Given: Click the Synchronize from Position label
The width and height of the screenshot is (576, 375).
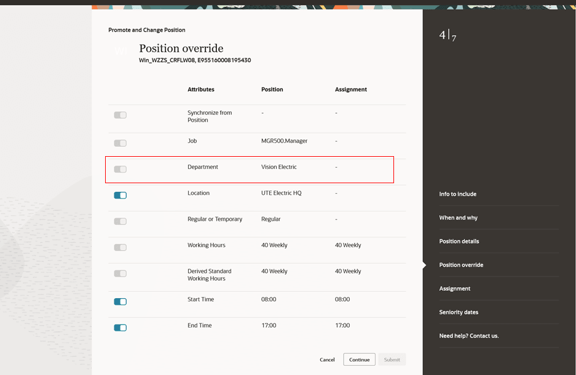Looking at the screenshot, I should pyautogui.click(x=210, y=116).
